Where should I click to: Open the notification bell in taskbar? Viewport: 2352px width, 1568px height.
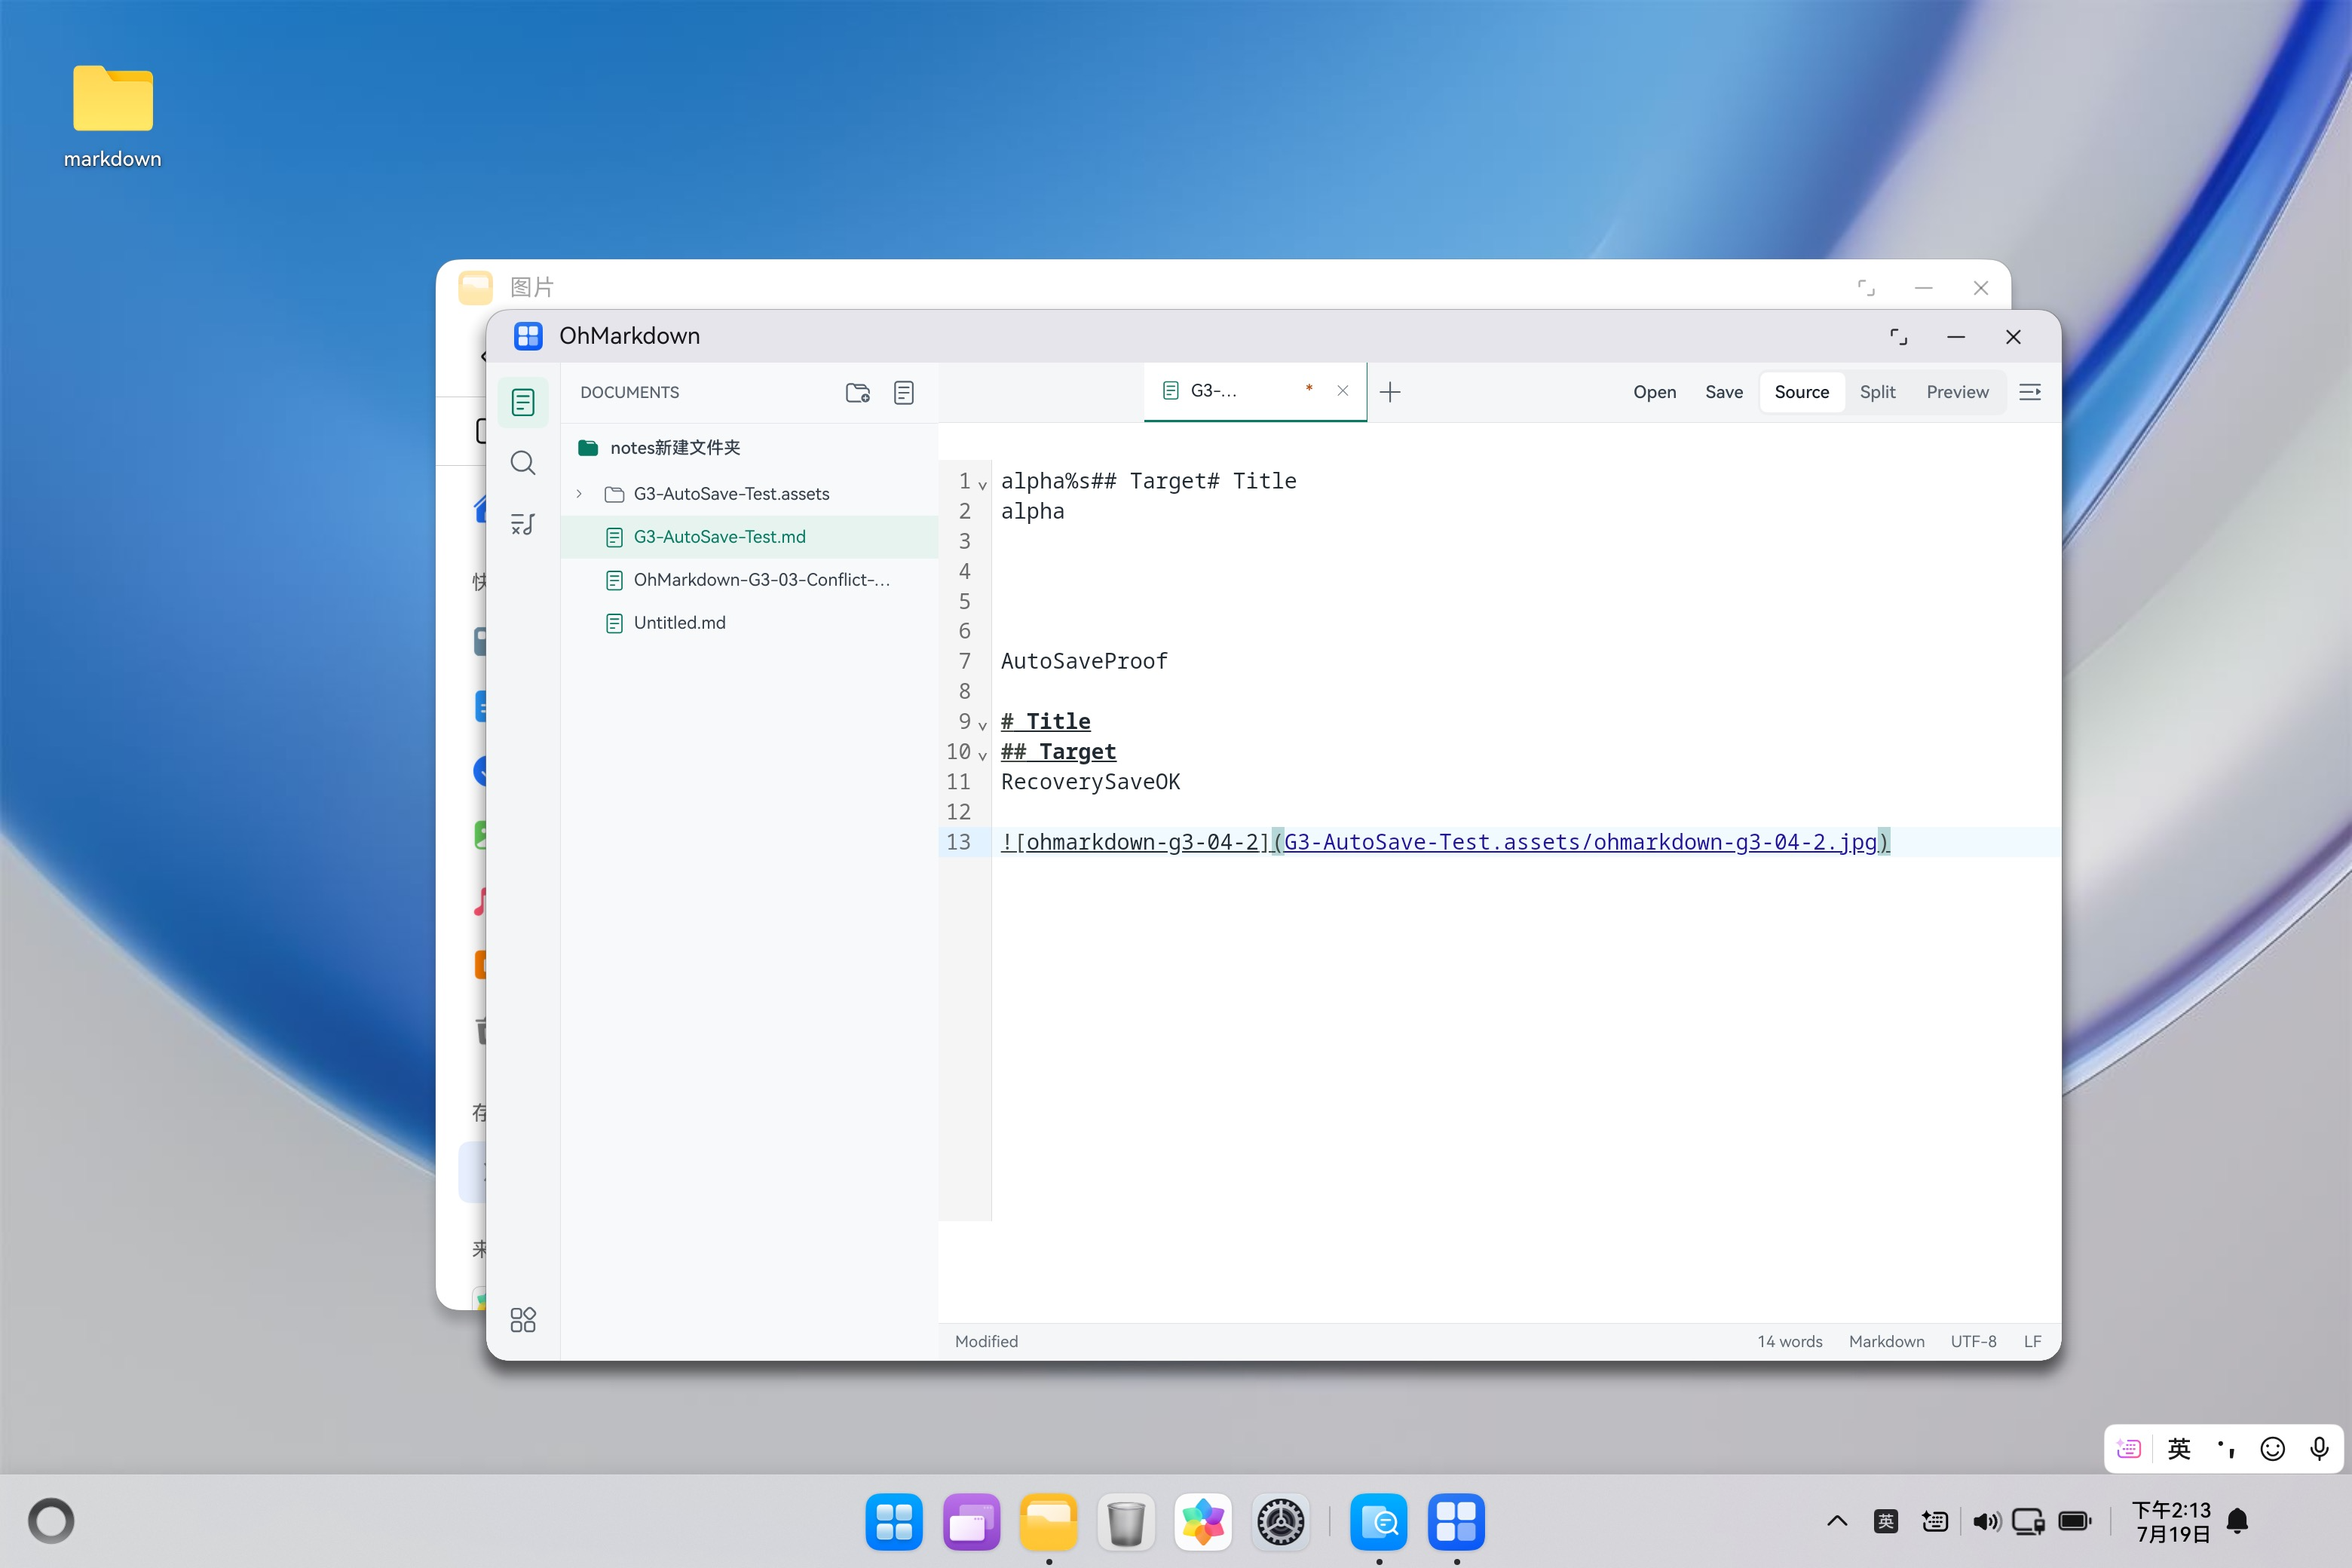pos(2238,1521)
